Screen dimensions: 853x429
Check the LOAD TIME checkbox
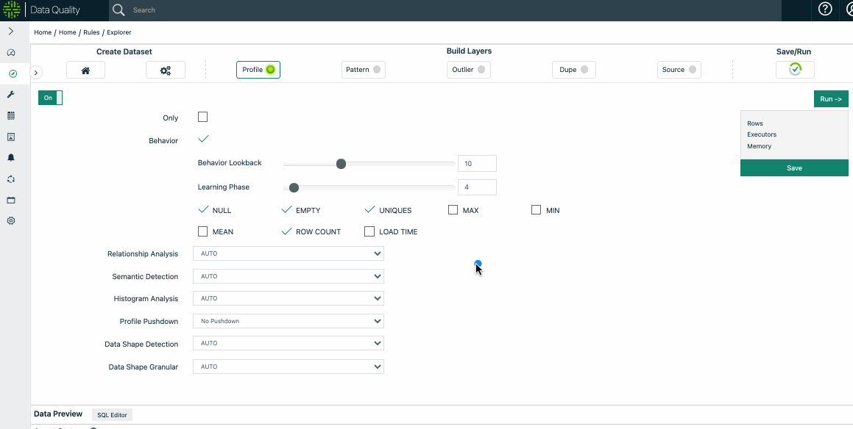click(x=369, y=231)
